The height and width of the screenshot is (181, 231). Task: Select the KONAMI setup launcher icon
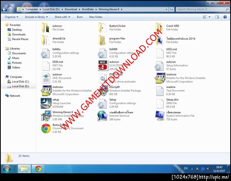[46, 103]
